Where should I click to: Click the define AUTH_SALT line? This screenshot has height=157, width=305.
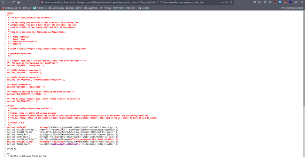pos(62,137)
